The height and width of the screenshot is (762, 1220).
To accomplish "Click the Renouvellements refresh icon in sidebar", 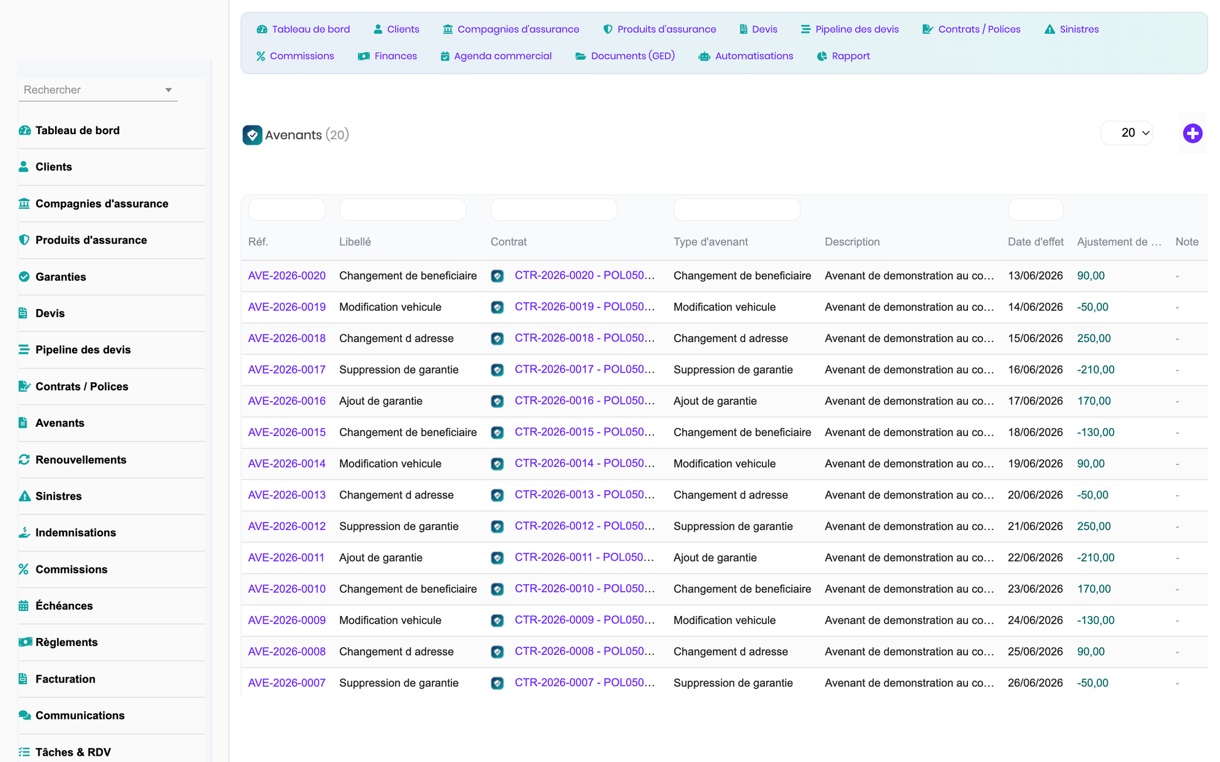I will tap(24, 459).
